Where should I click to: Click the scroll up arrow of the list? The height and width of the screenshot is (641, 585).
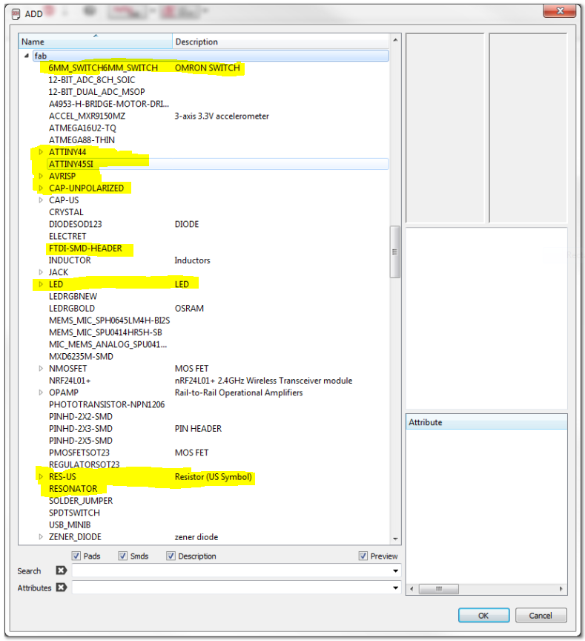[395, 40]
